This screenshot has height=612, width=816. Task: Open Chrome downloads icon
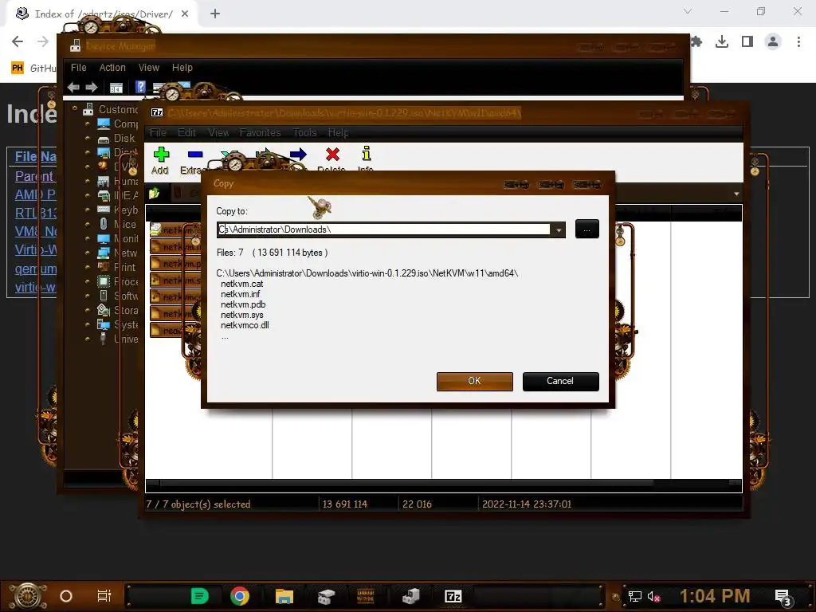click(x=722, y=41)
